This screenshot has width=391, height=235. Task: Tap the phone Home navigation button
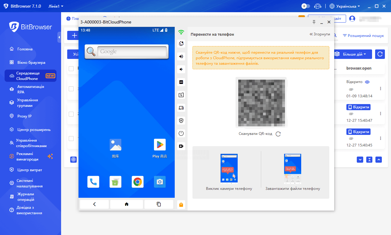tap(126, 204)
